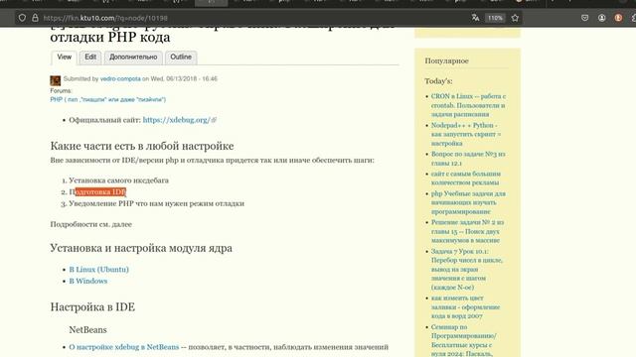Open 'CRON в Linux' popular article link
This screenshot has height=357, width=636.
click(x=468, y=105)
